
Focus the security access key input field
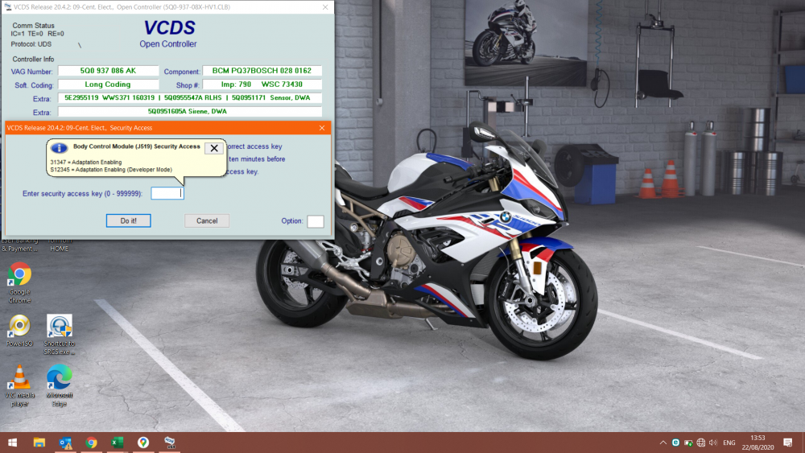coord(167,193)
